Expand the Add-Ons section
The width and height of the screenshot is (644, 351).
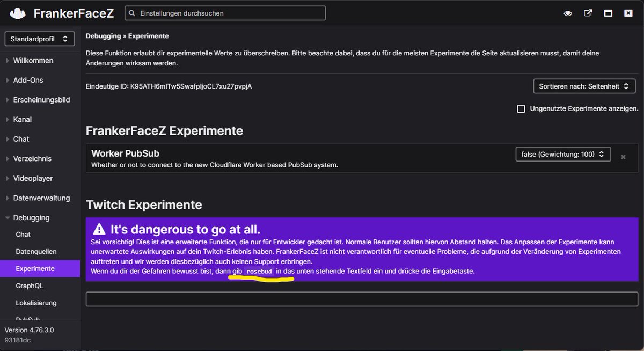coord(28,80)
